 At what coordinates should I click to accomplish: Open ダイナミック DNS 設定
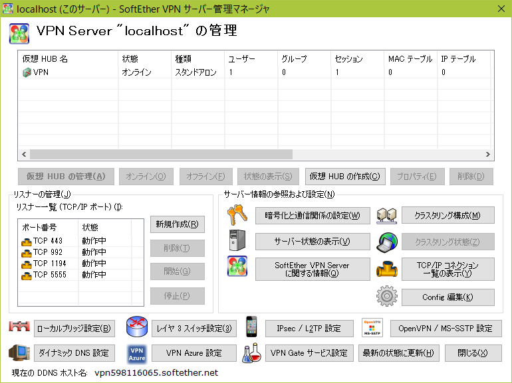coord(74,353)
